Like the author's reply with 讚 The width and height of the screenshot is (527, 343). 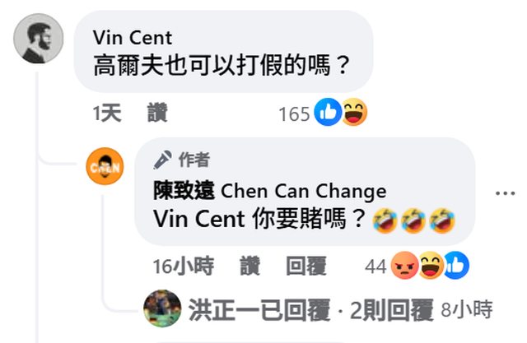250,267
